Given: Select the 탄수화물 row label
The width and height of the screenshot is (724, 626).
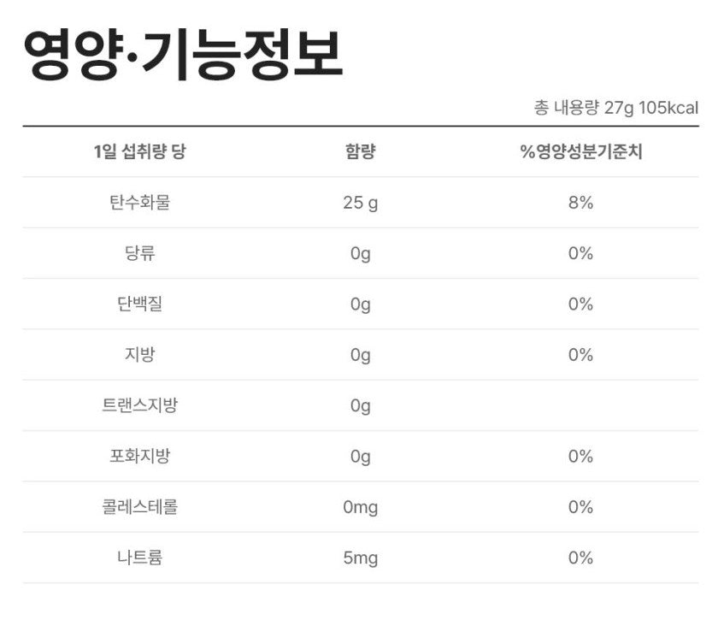Looking at the screenshot, I should [x=139, y=203].
